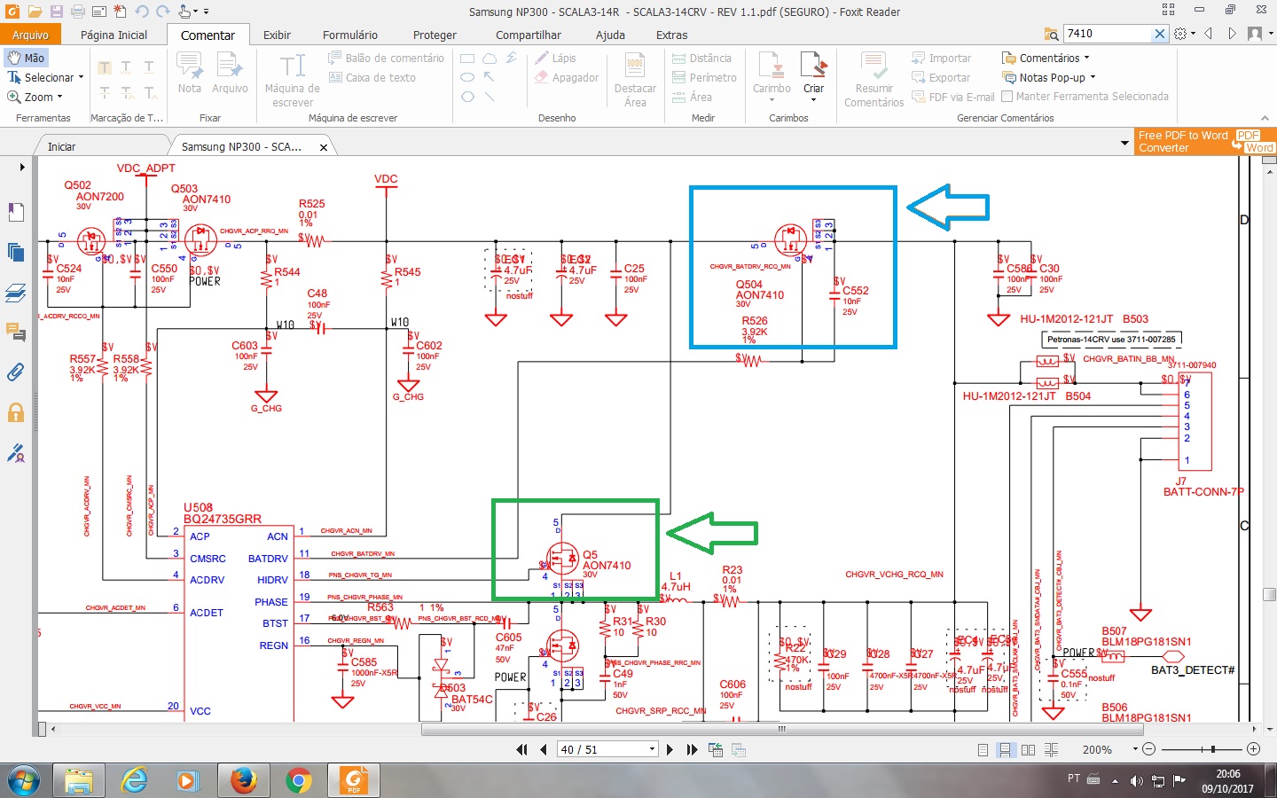Toggle Manter Ferramenta Selecionada checkbox
The height and width of the screenshot is (798, 1277).
click(x=1008, y=97)
